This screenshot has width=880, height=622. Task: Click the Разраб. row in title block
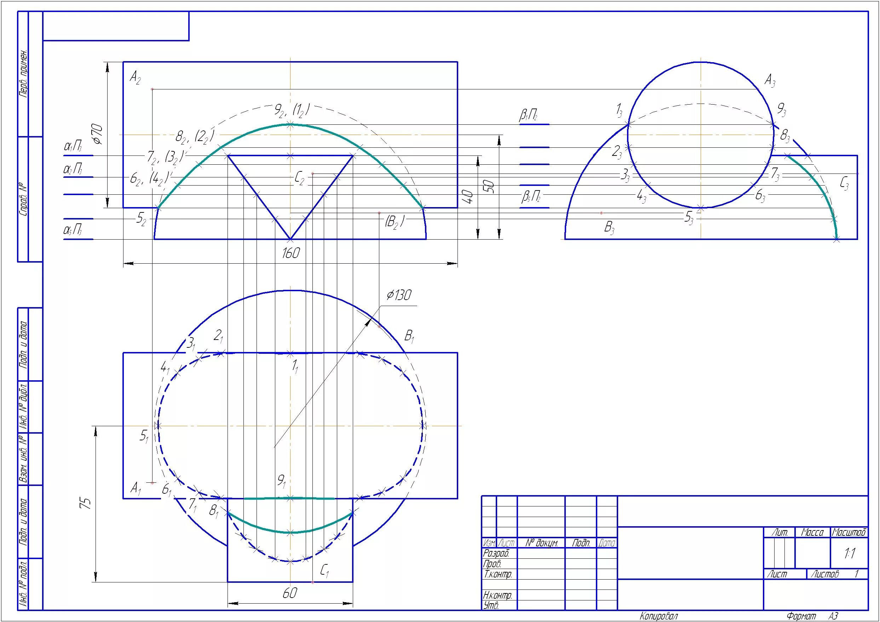(x=496, y=553)
